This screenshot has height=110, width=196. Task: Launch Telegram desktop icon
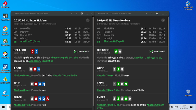(x=5, y=93)
